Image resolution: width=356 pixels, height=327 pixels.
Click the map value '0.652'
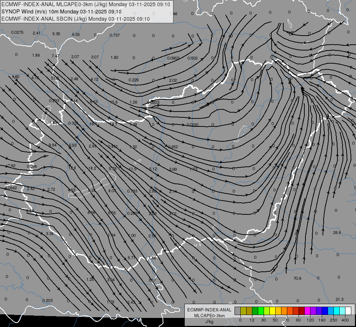[173, 147]
